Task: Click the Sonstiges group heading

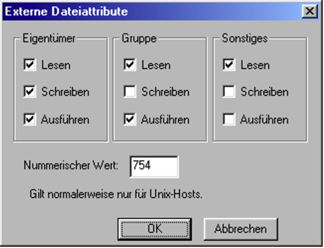Action: pos(245,39)
